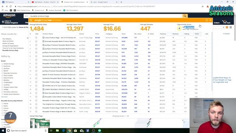Image resolution: width=236 pixels, height=133 pixels.
Task: Open Storage & Organization category link
Action: (10, 46)
